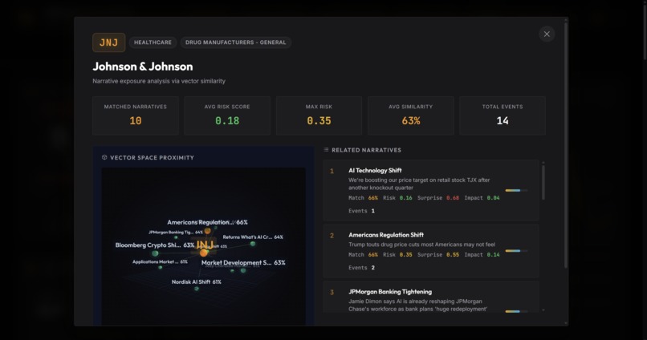Viewport: 647px width, 340px height.
Task: Click the Avg Similarity 63% card
Action: pyautogui.click(x=410, y=115)
